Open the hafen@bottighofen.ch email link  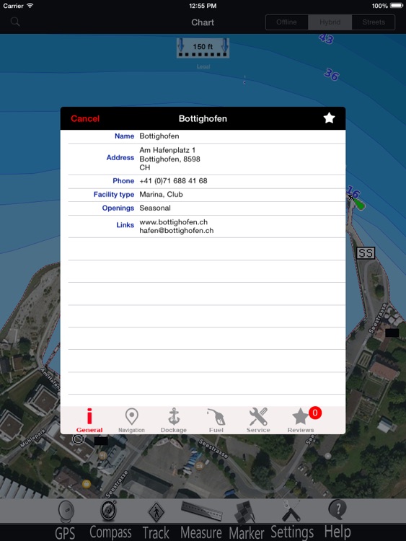point(176,231)
